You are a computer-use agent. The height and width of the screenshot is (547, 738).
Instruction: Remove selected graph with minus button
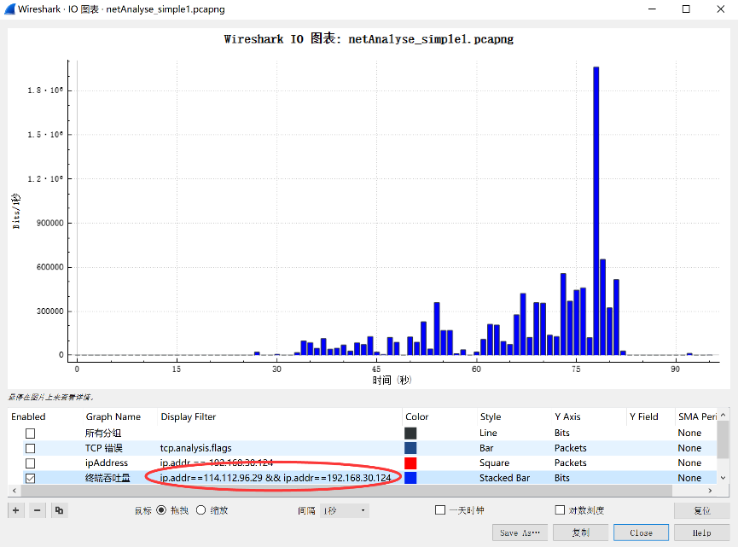pos(38,510)
